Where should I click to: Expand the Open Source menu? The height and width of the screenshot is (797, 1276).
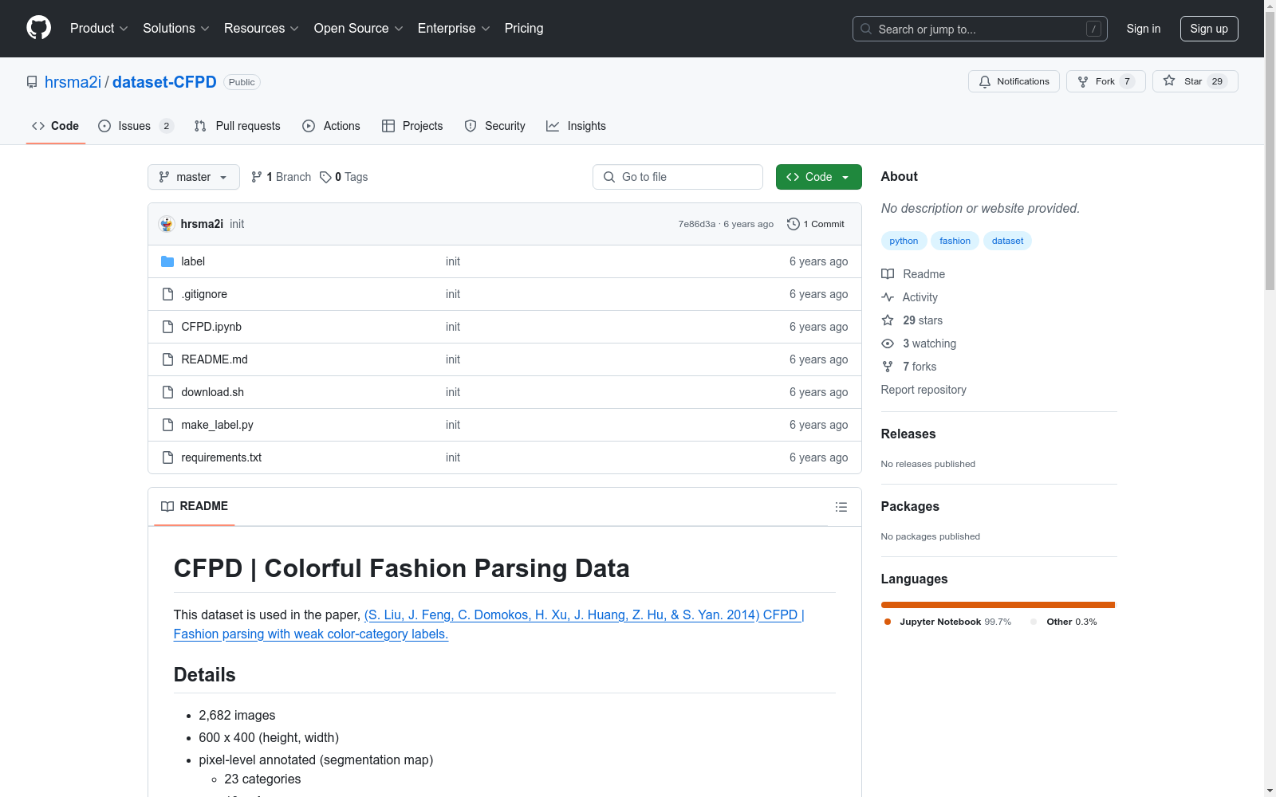coord(359,29)
